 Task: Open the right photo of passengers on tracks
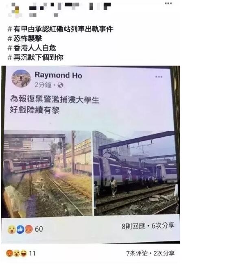click(135, 173)
